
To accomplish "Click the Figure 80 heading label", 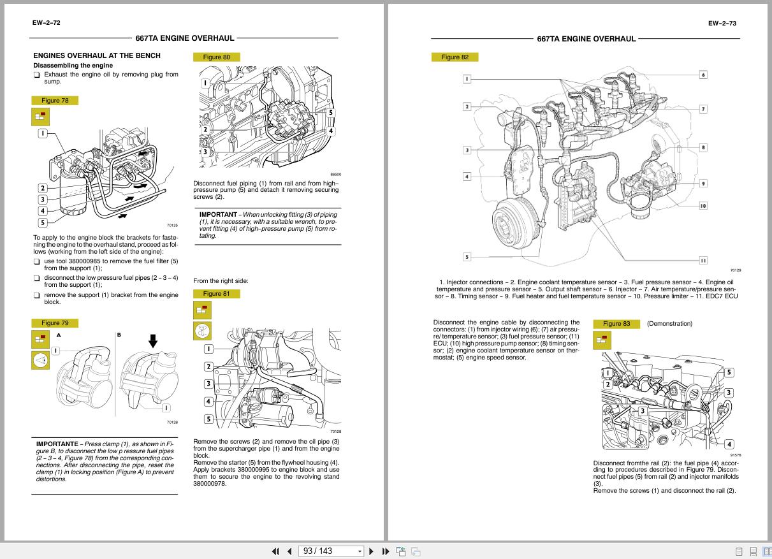I will tap(216, 57).
